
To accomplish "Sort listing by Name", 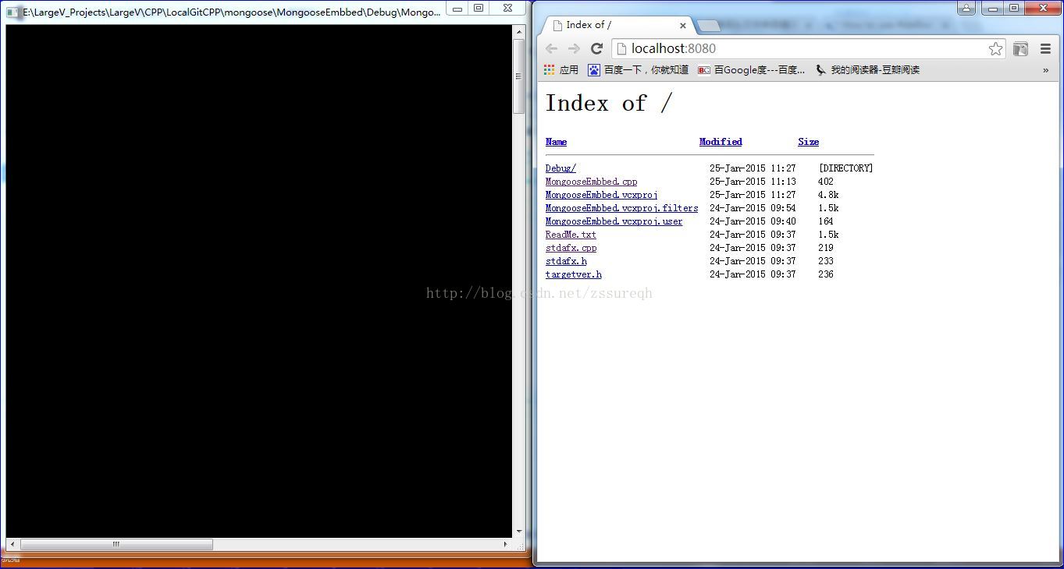I will point(556,142).
